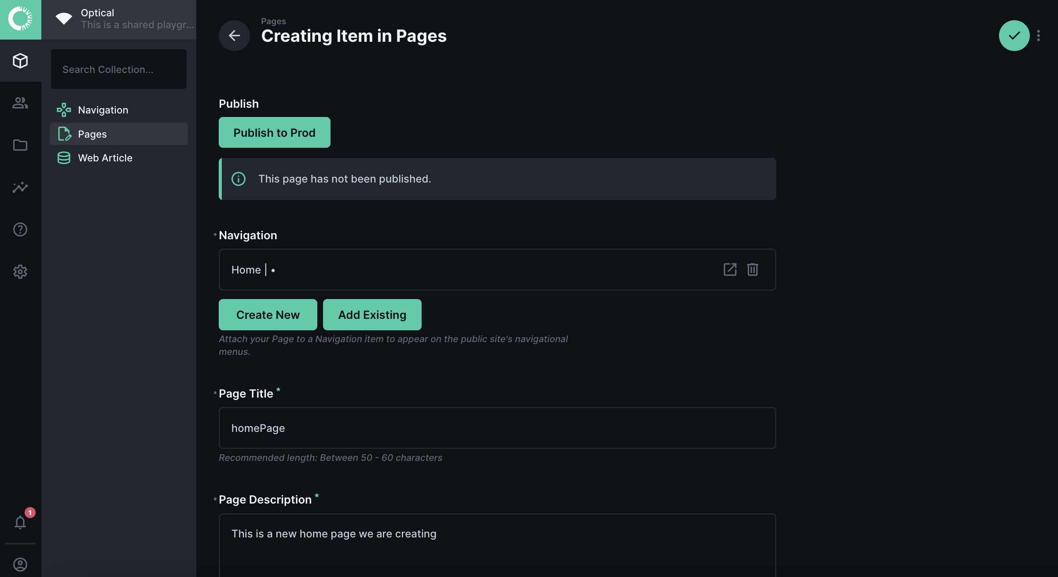This screenshot has height=577, width=1058.
Task: Open the more options vertical dots menu
Action: click(x=1039, y=36)
